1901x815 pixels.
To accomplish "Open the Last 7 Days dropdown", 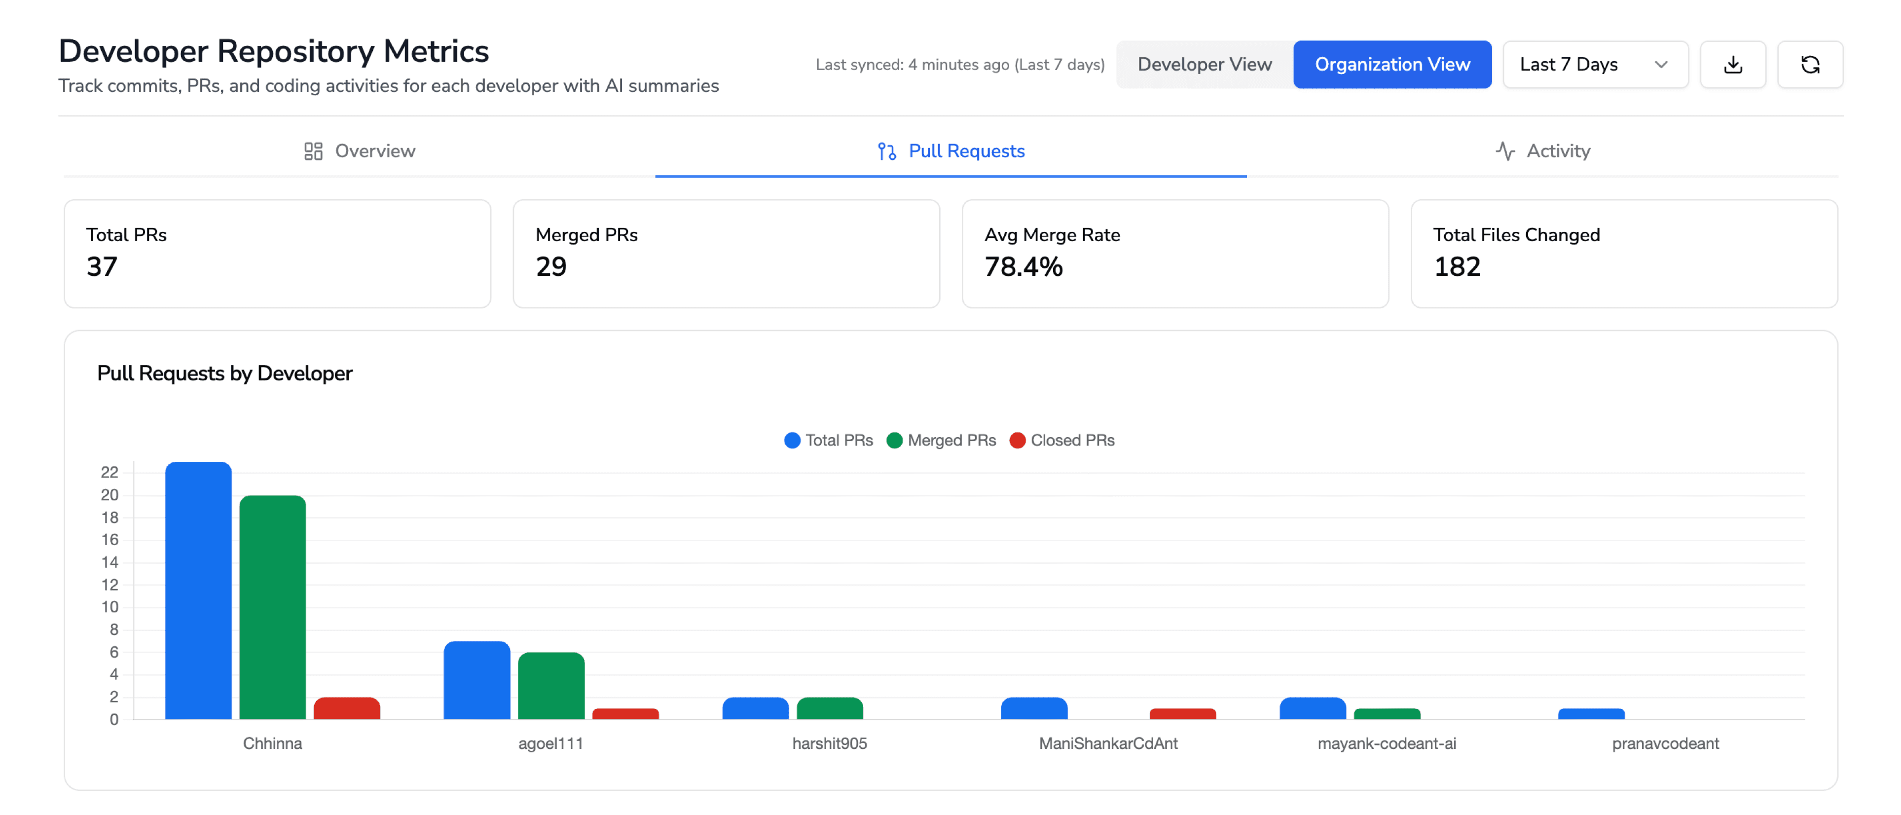I will (x=1596, y=64).
